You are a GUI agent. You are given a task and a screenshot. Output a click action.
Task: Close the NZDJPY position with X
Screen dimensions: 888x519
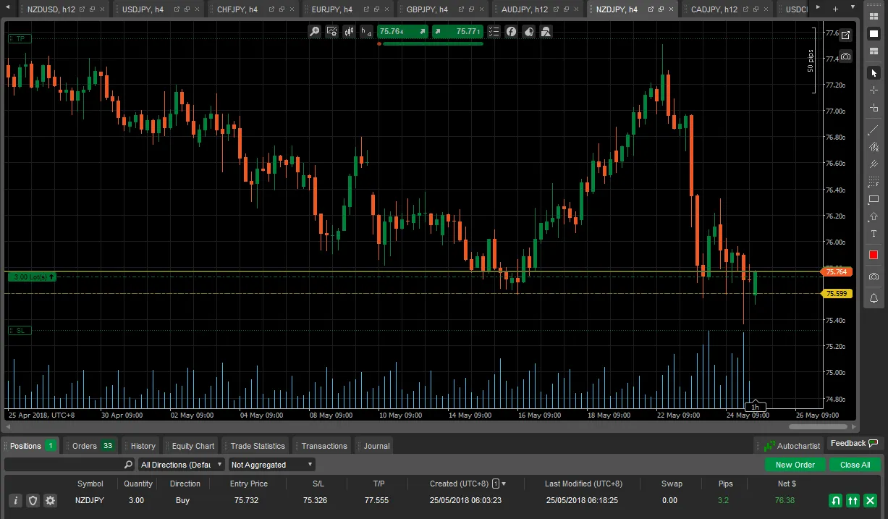pyautogui.click(x=870, y=500)
